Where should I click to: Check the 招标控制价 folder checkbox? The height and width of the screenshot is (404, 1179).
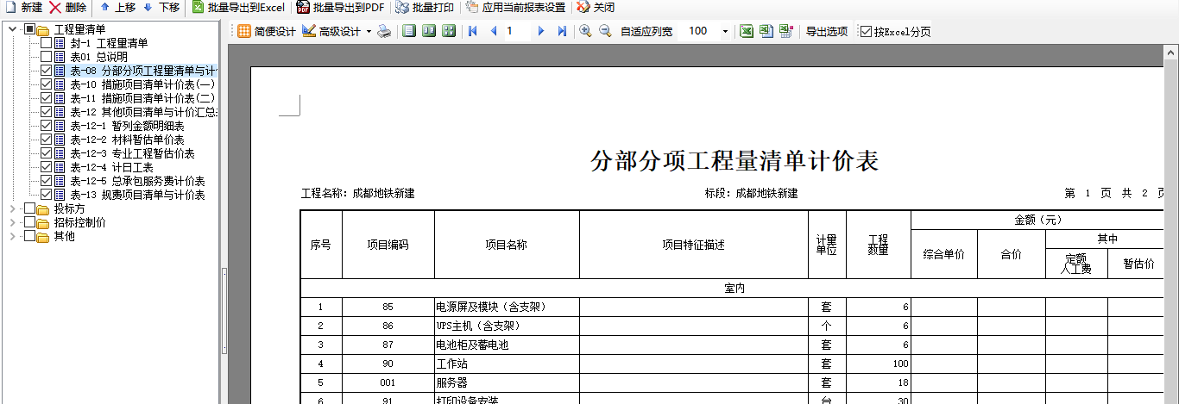pos(29,222)
